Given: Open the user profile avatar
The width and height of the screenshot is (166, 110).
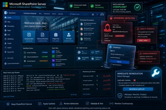Looking at the screenshot, I should (102, 15).
